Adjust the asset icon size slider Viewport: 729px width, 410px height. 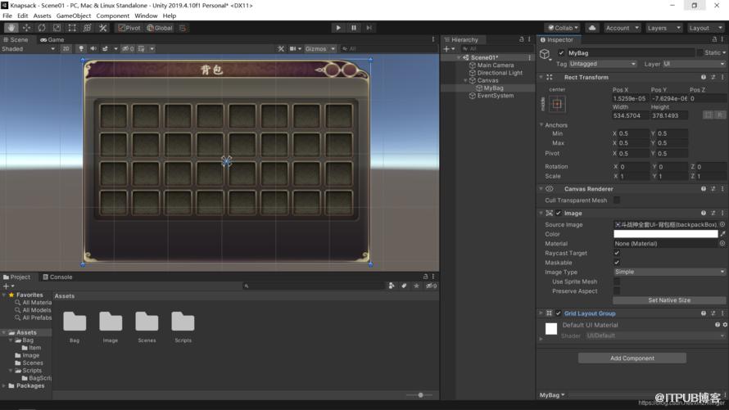click(x=420, y=395)
